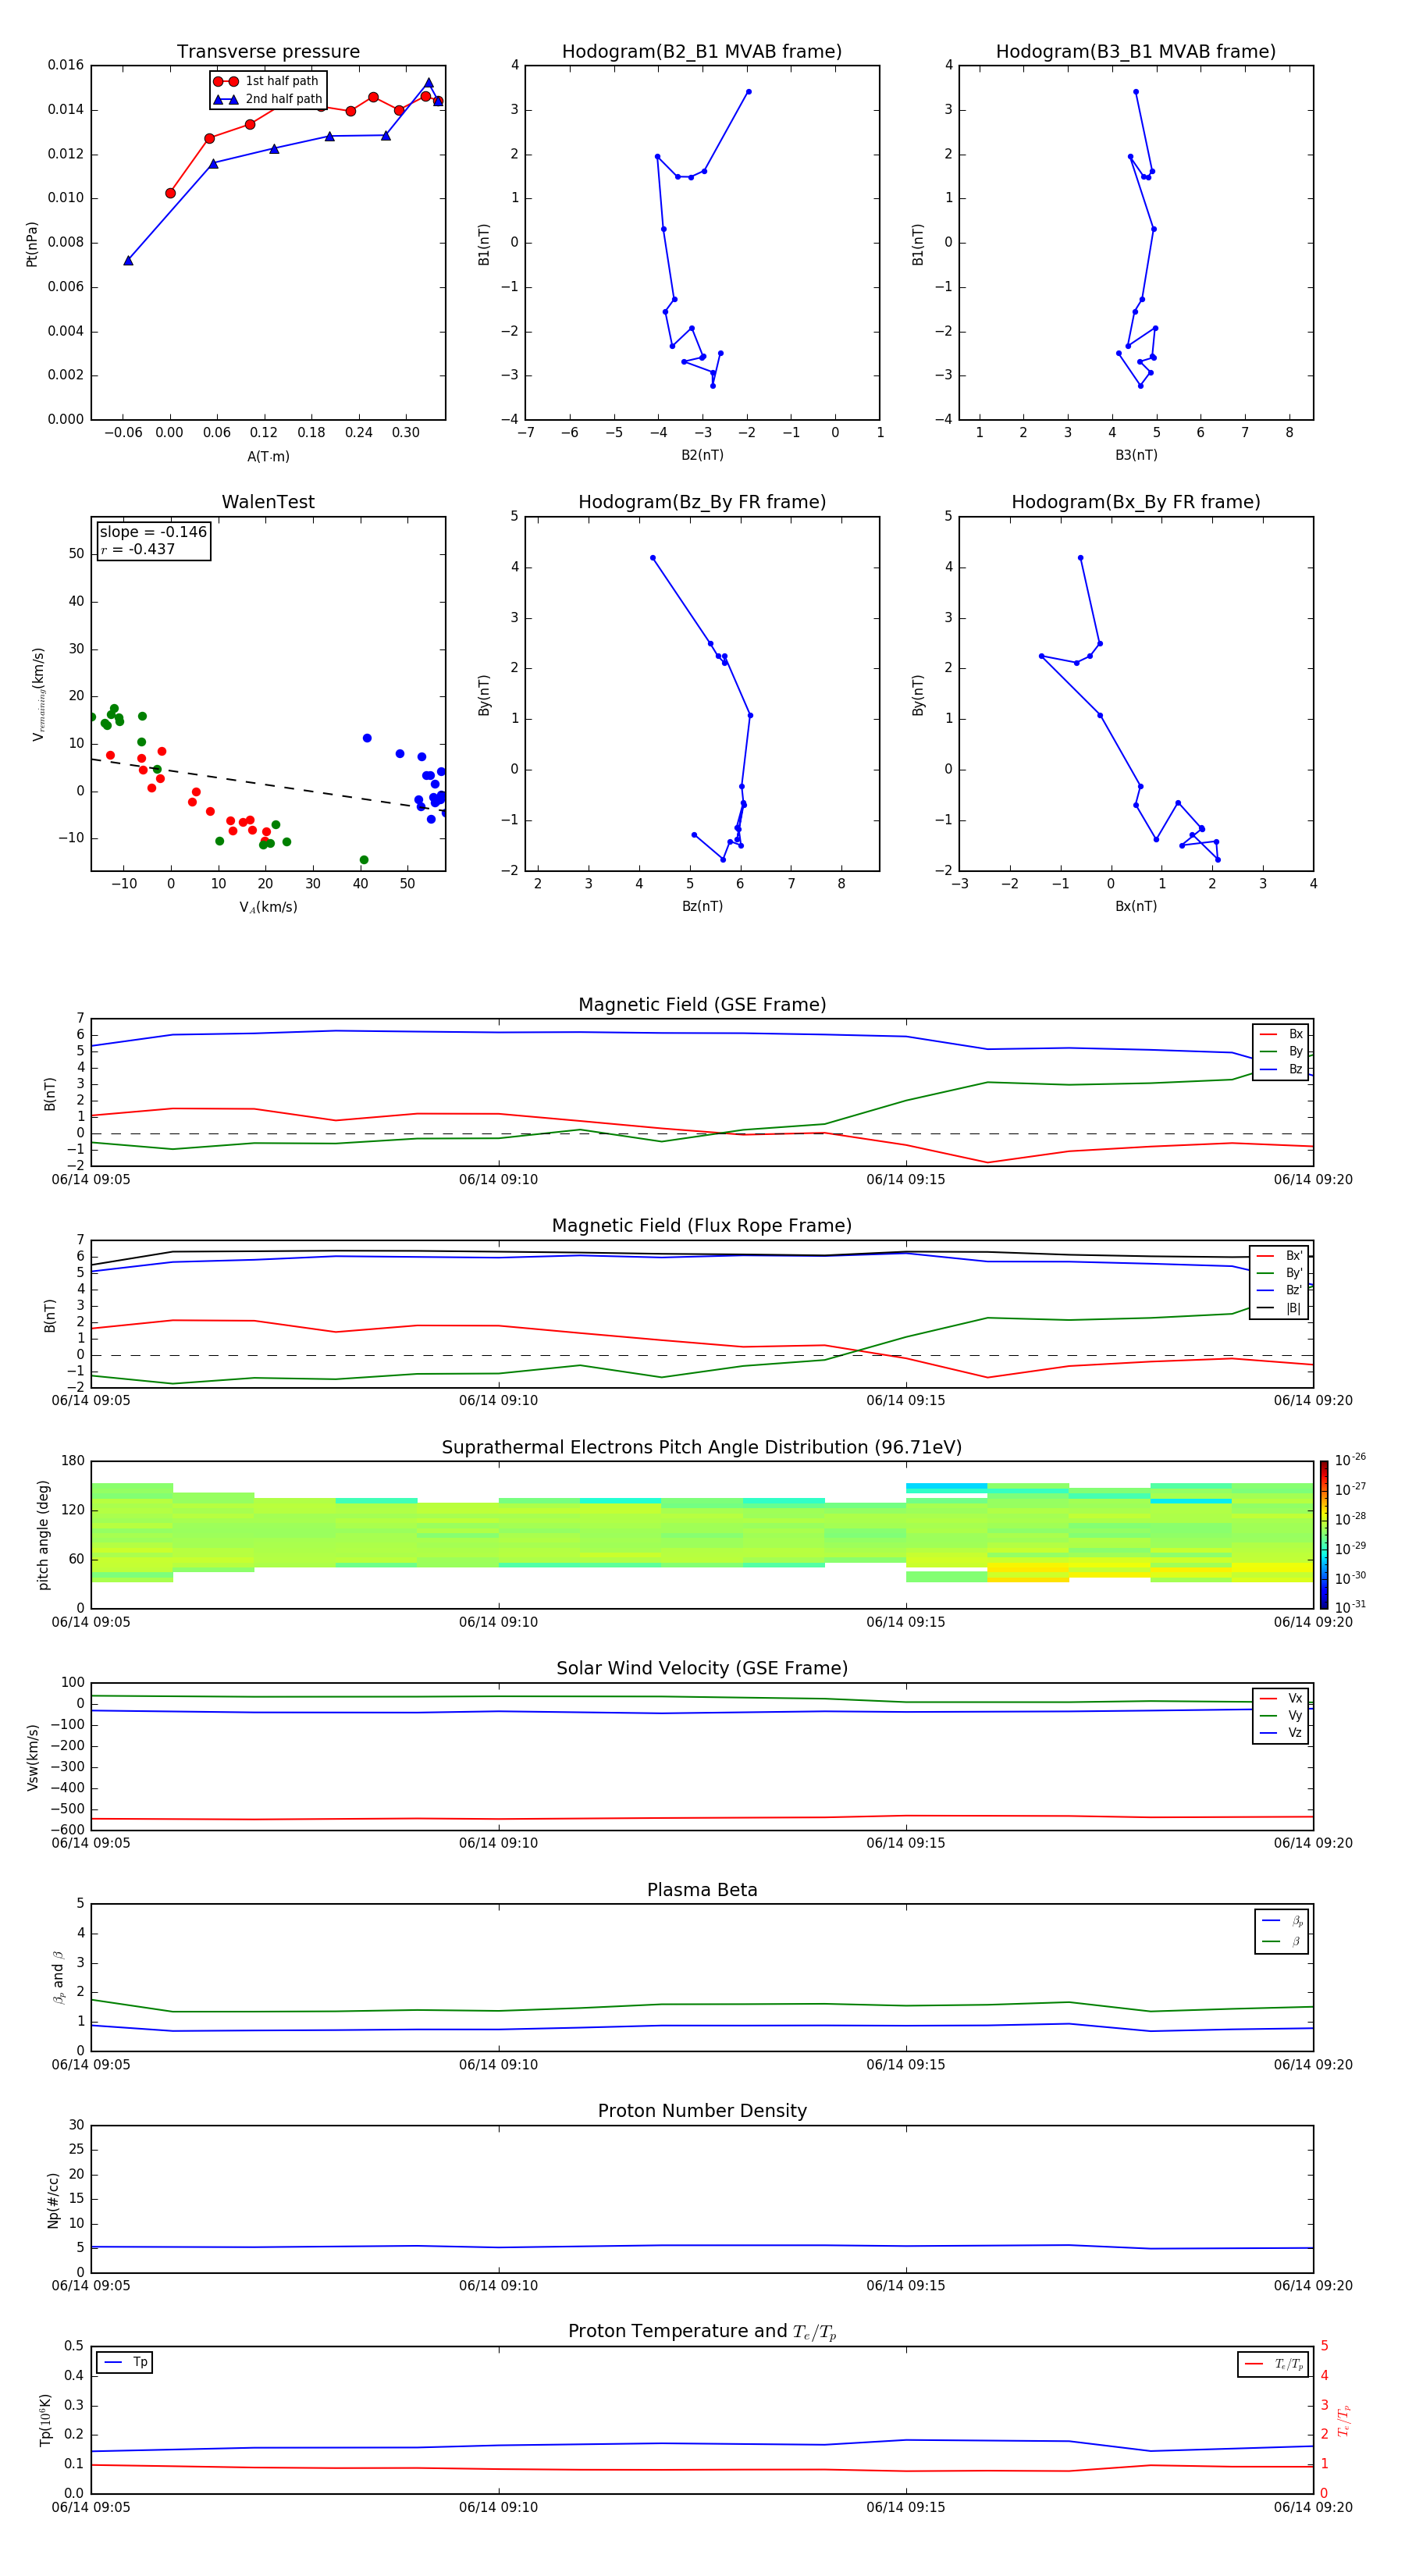Select the '1st half path' legend entry
1405x2576 pixels.
pyautogui.click(x=266, y=81)
